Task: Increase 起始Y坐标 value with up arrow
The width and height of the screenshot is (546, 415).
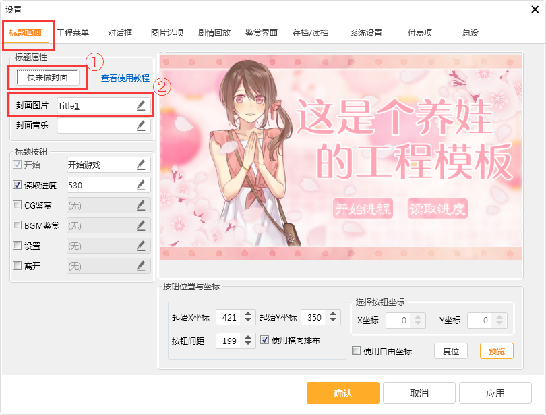Action: [333, 314]
